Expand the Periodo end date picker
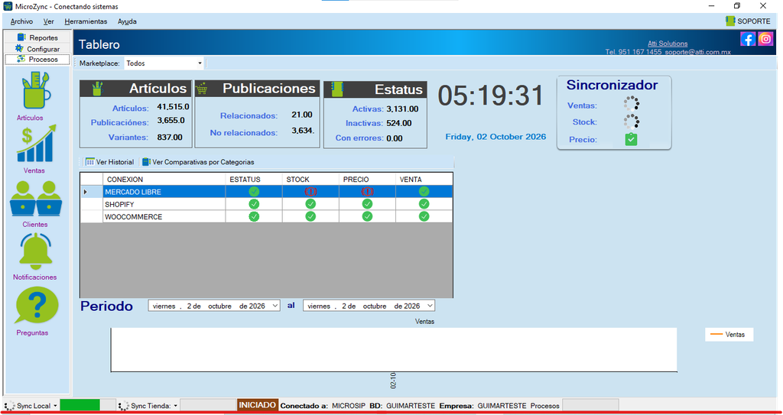 pos(430,306)
